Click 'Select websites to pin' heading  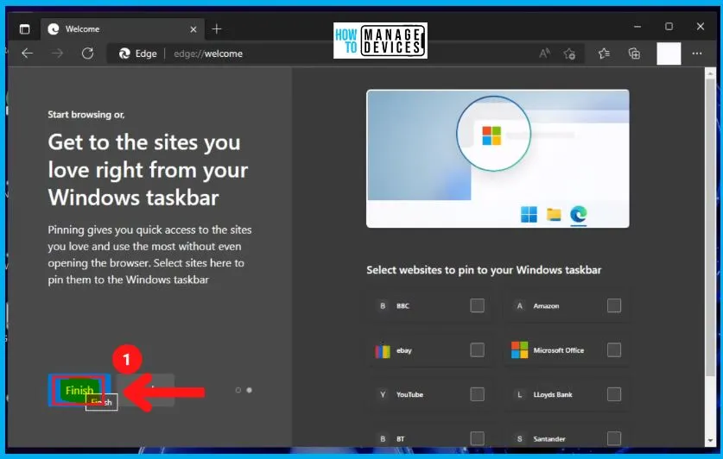[x=484, y=270]
